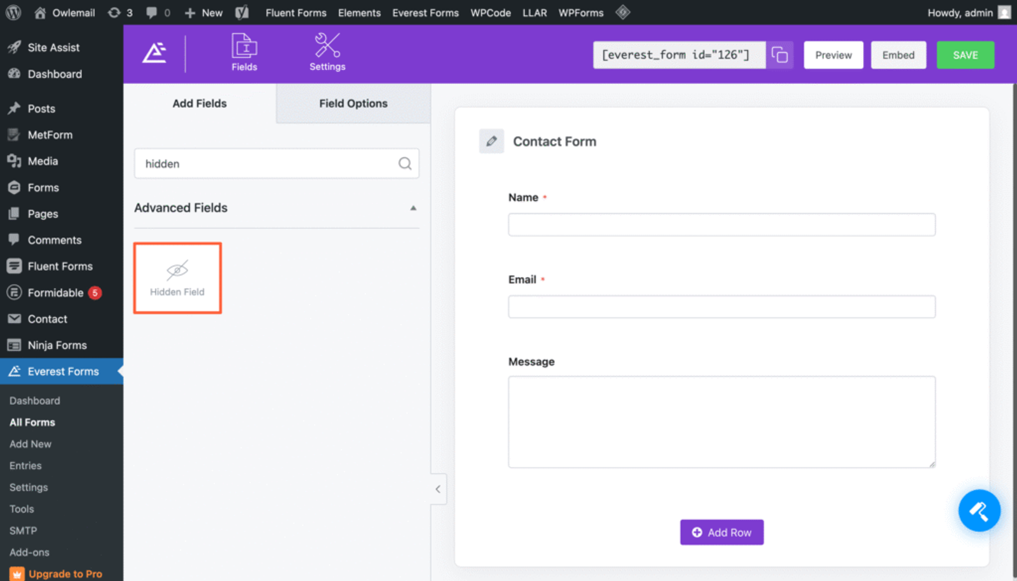Open the New content menu
Image resolution: width=1017 pixels, height=581 pixels.
click(x=203, y=13)
